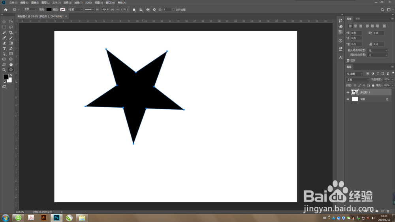The image size is (395, 222).
Task: Swap foreground and background colors
Action: point(11,75)
